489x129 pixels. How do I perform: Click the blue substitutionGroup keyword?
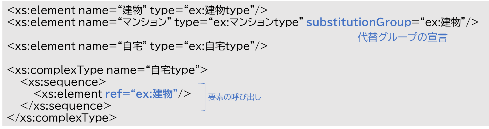[x=359, y=23]
